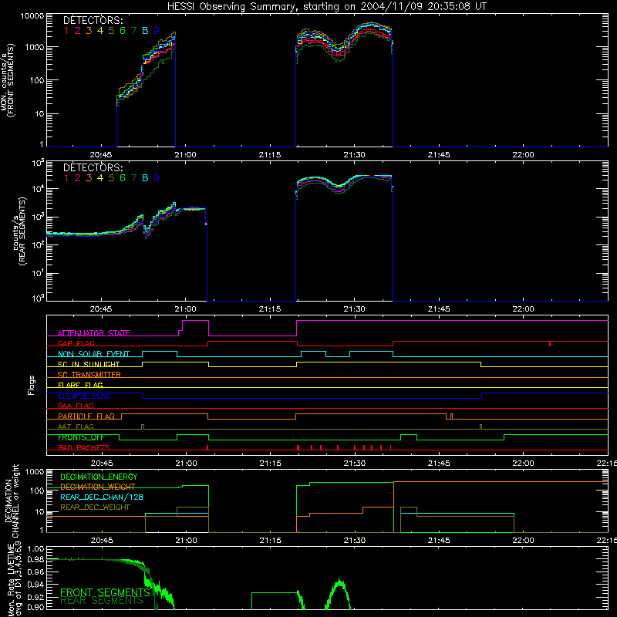Click DETECTORS: heading in front segments panel
Screen dimensions: 617x617
(93, 20)
